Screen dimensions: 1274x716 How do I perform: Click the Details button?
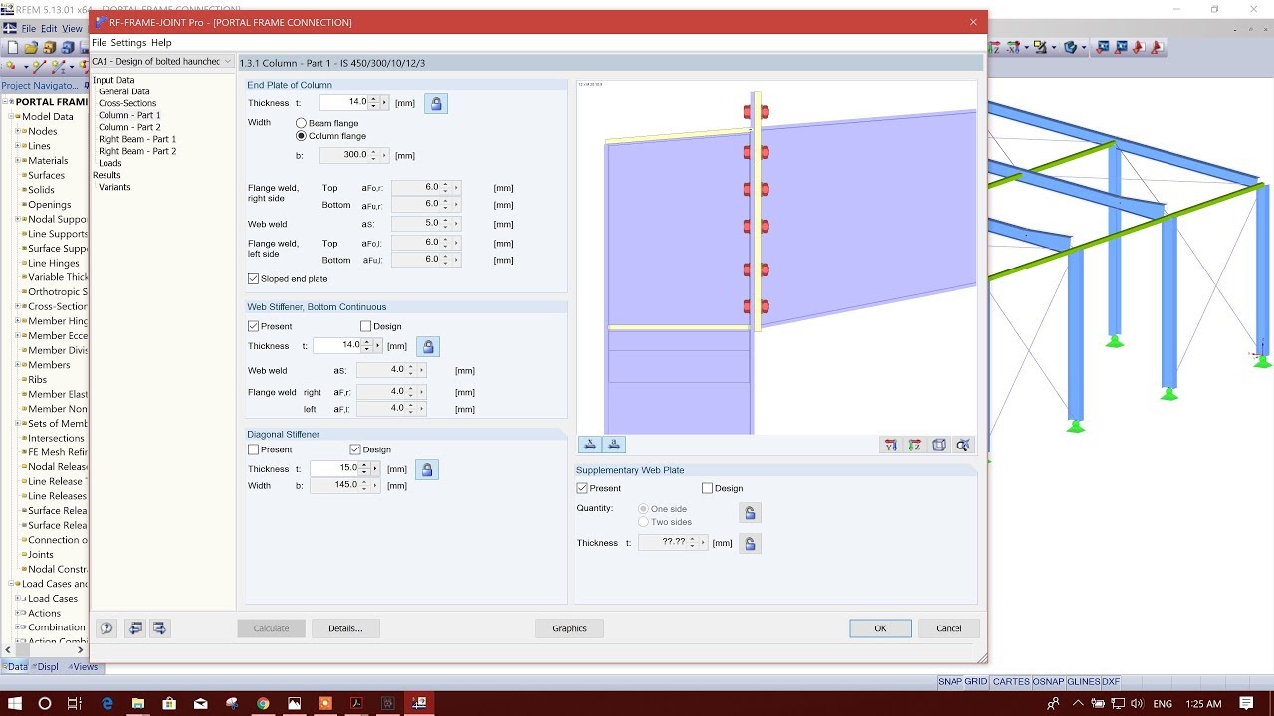coord(345,627)
